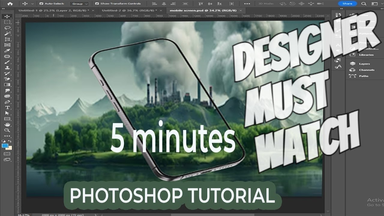Open the Group auto-select dropdown
The height and width of the screenshot is (216, 384).
[79, 4]
